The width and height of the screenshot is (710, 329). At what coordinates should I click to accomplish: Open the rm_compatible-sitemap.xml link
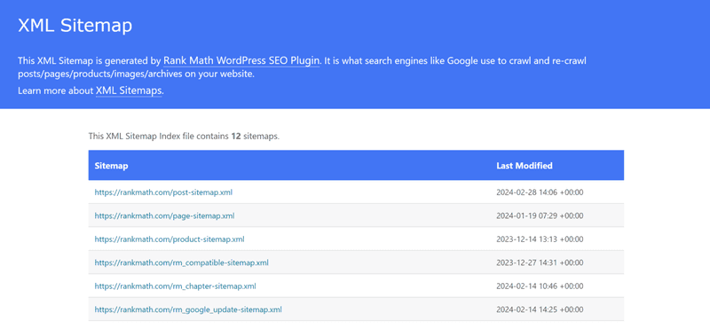tap(182, 262)
